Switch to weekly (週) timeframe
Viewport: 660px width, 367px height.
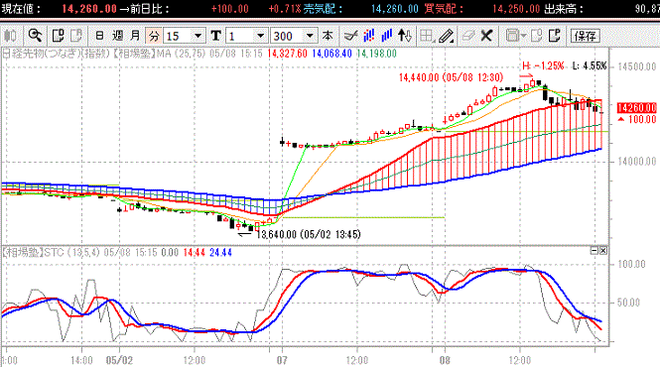point(117,36)
